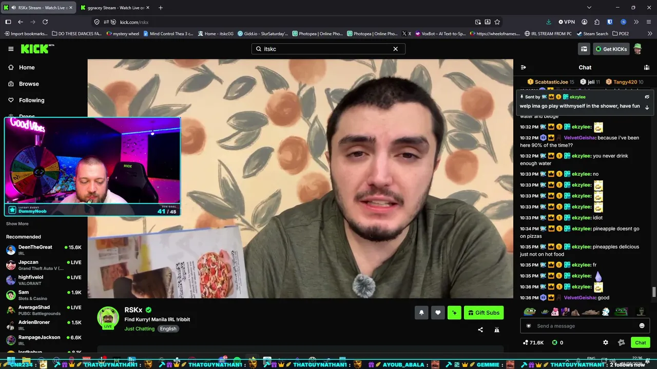This screenshot has width=657, height=369.
Task: Open Browse in sidebar
Action: click(x=23, y=84)
